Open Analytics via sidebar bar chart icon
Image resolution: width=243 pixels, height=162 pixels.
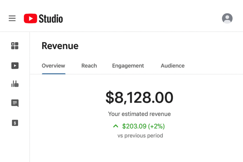15,84
